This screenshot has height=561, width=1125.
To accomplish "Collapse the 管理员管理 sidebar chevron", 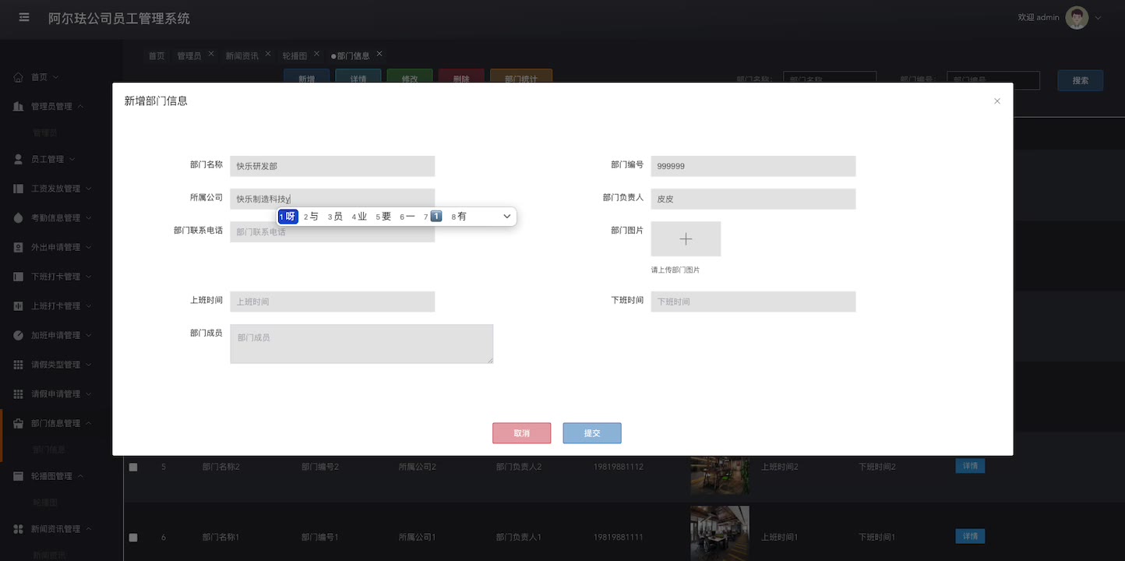I will [80, 107].
